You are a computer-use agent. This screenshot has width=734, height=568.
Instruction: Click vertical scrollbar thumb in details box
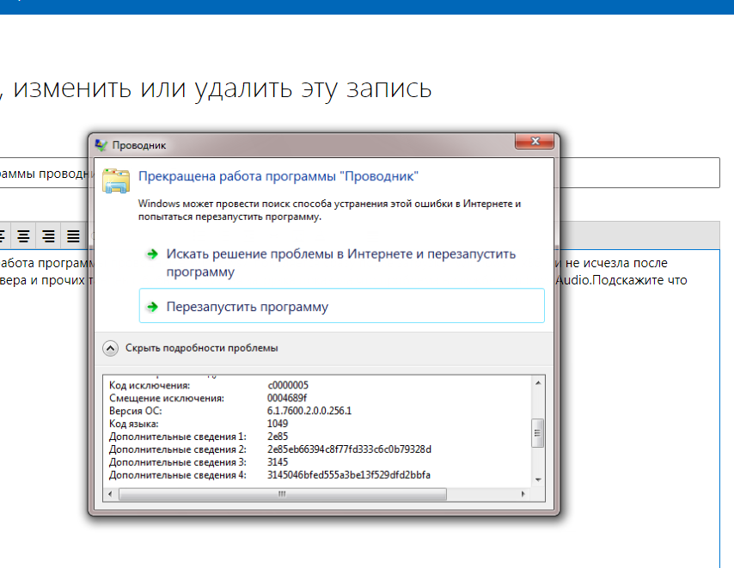pyautogui.click(x=538, y=433)
